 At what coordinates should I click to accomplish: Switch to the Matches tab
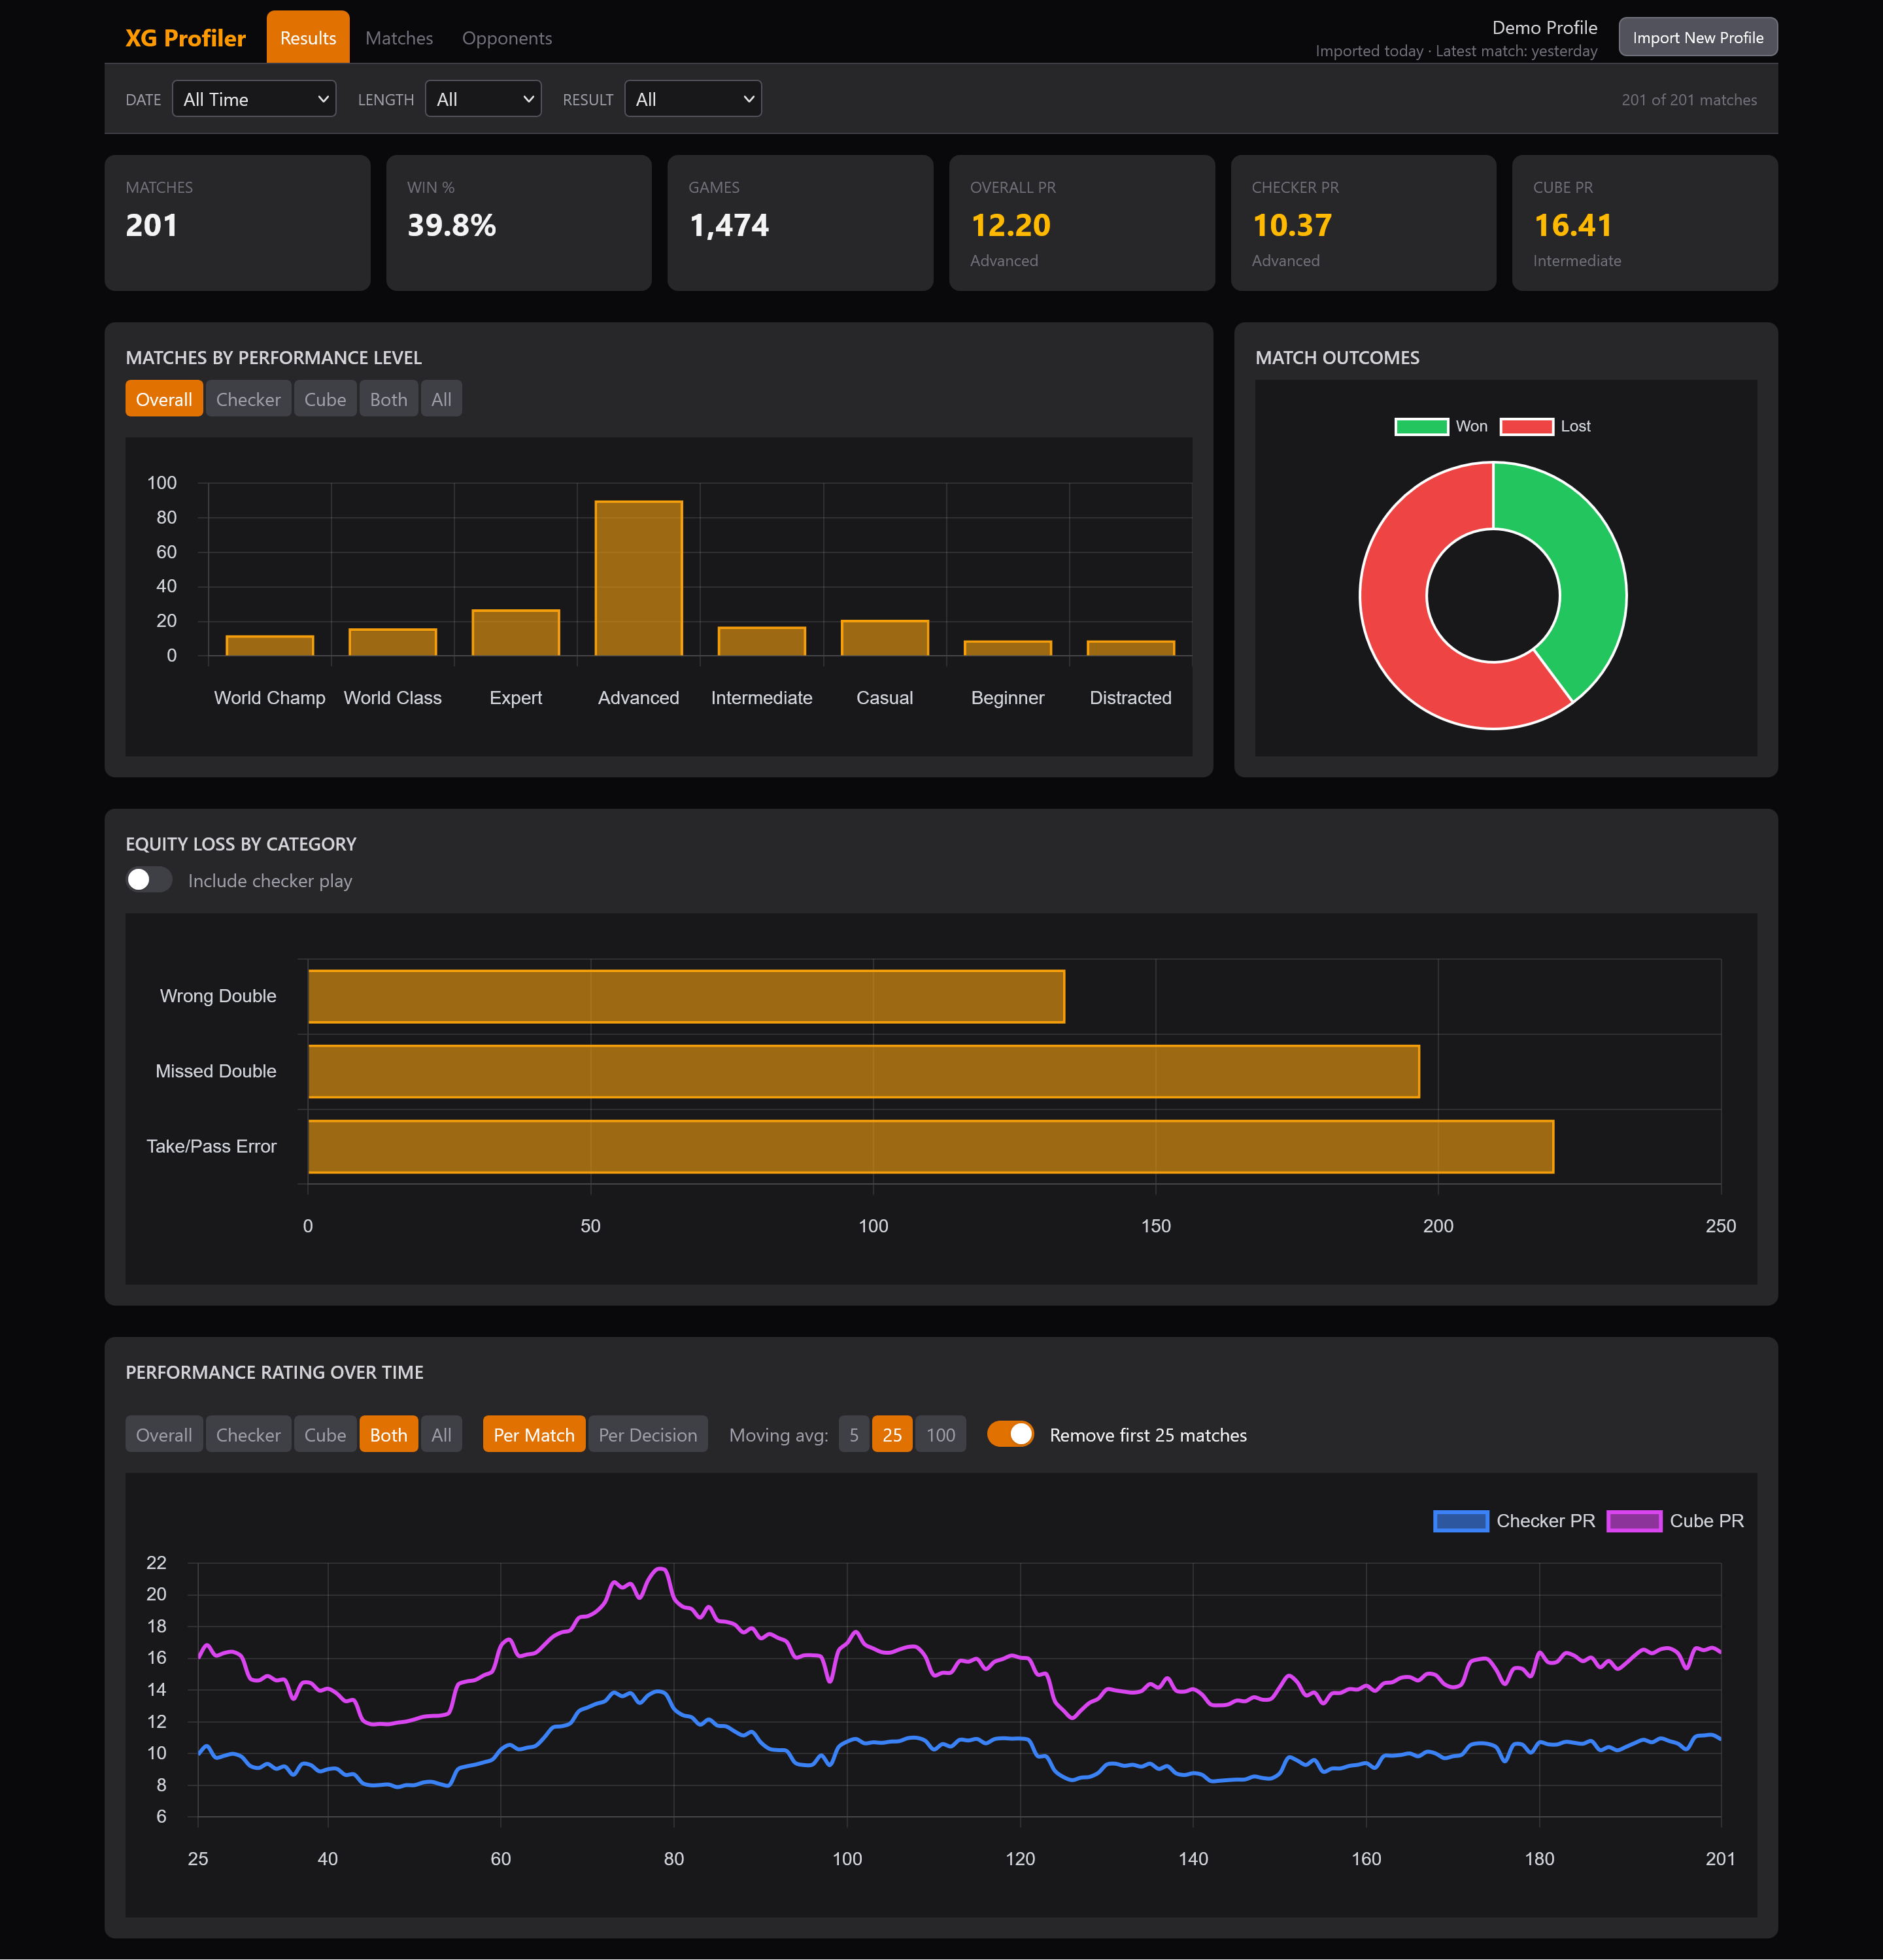399,38
